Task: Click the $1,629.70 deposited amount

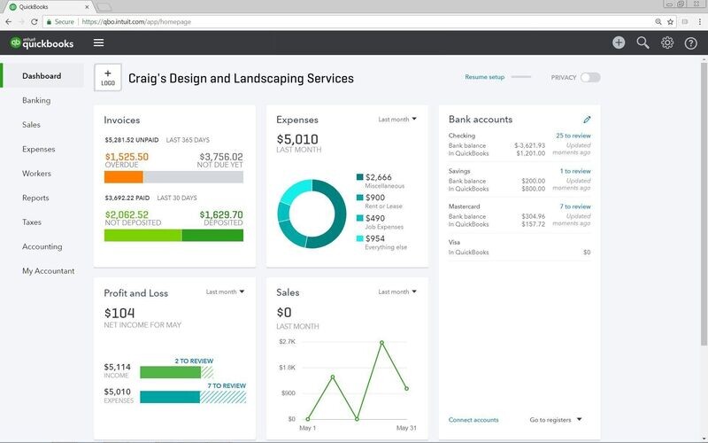Action: (220, 214)
